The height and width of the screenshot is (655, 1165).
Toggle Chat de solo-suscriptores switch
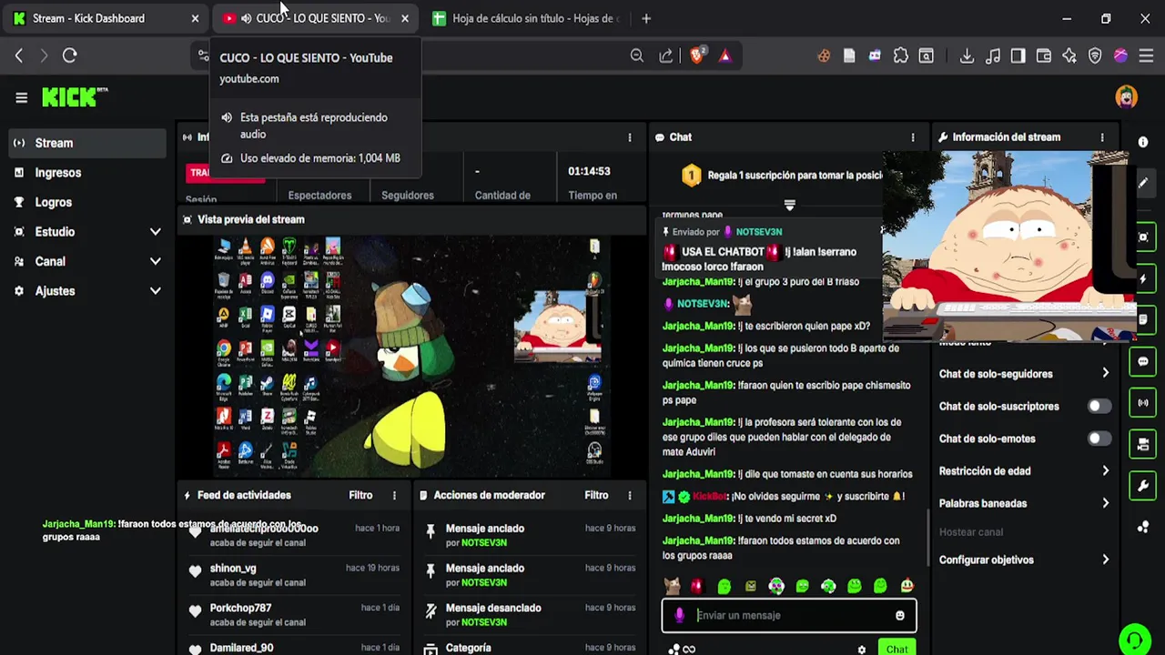[1099, 407]
